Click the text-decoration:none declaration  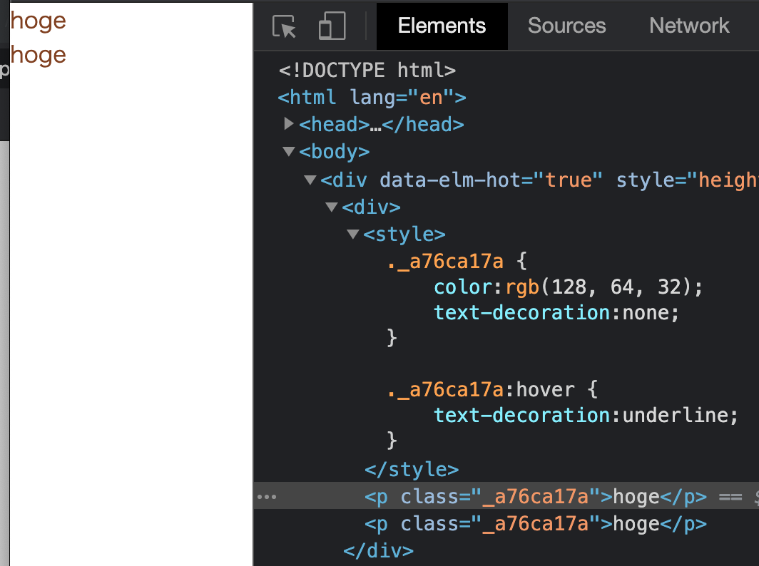click(x=556, y=312)
